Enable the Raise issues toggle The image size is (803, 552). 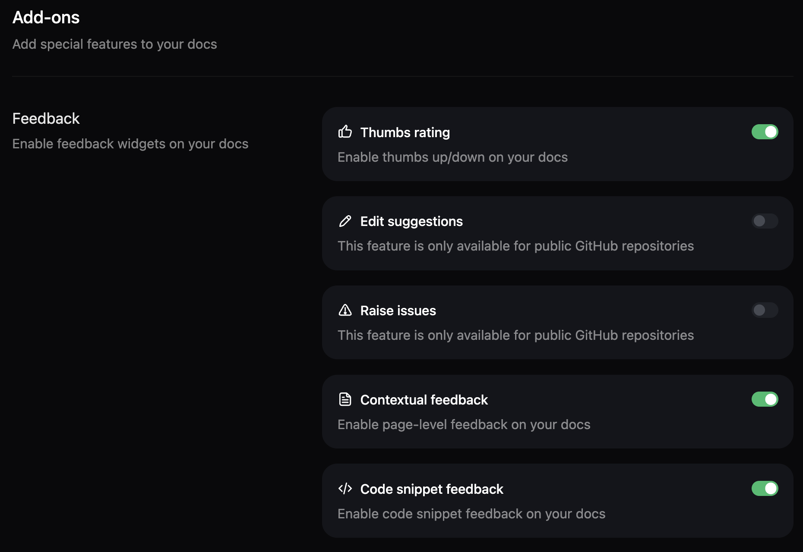pos(765,310)
